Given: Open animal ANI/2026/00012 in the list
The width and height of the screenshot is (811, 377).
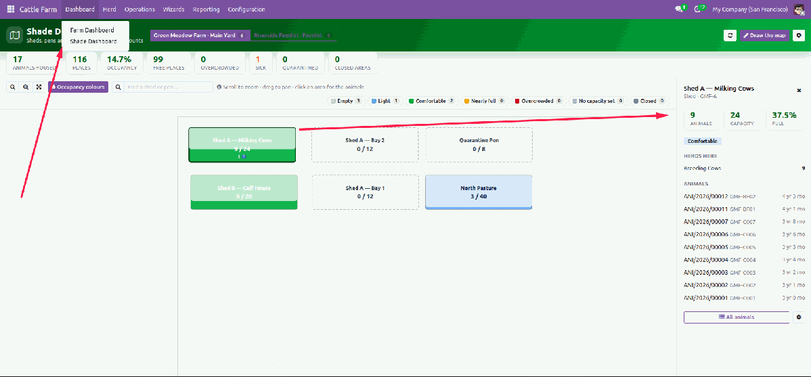Looking at the screenshot, I should (744, 196).
